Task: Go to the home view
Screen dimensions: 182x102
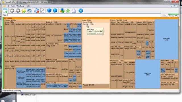Action: (30, 11)
